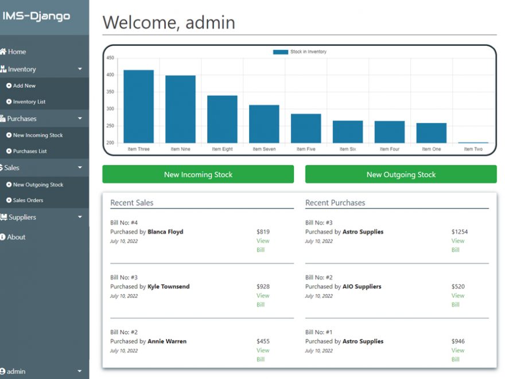Image resolution: width=505 pixels, height=379 pixels.
Task: Open the admin account dropdown
Action: 80,370
